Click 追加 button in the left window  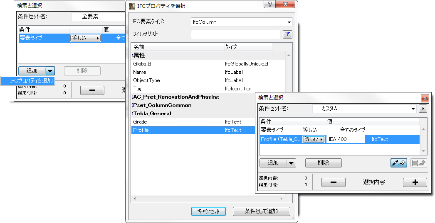(32, 71)
